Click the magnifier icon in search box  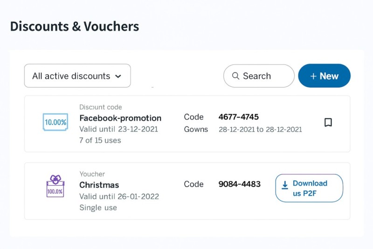(x=235, y=76)
